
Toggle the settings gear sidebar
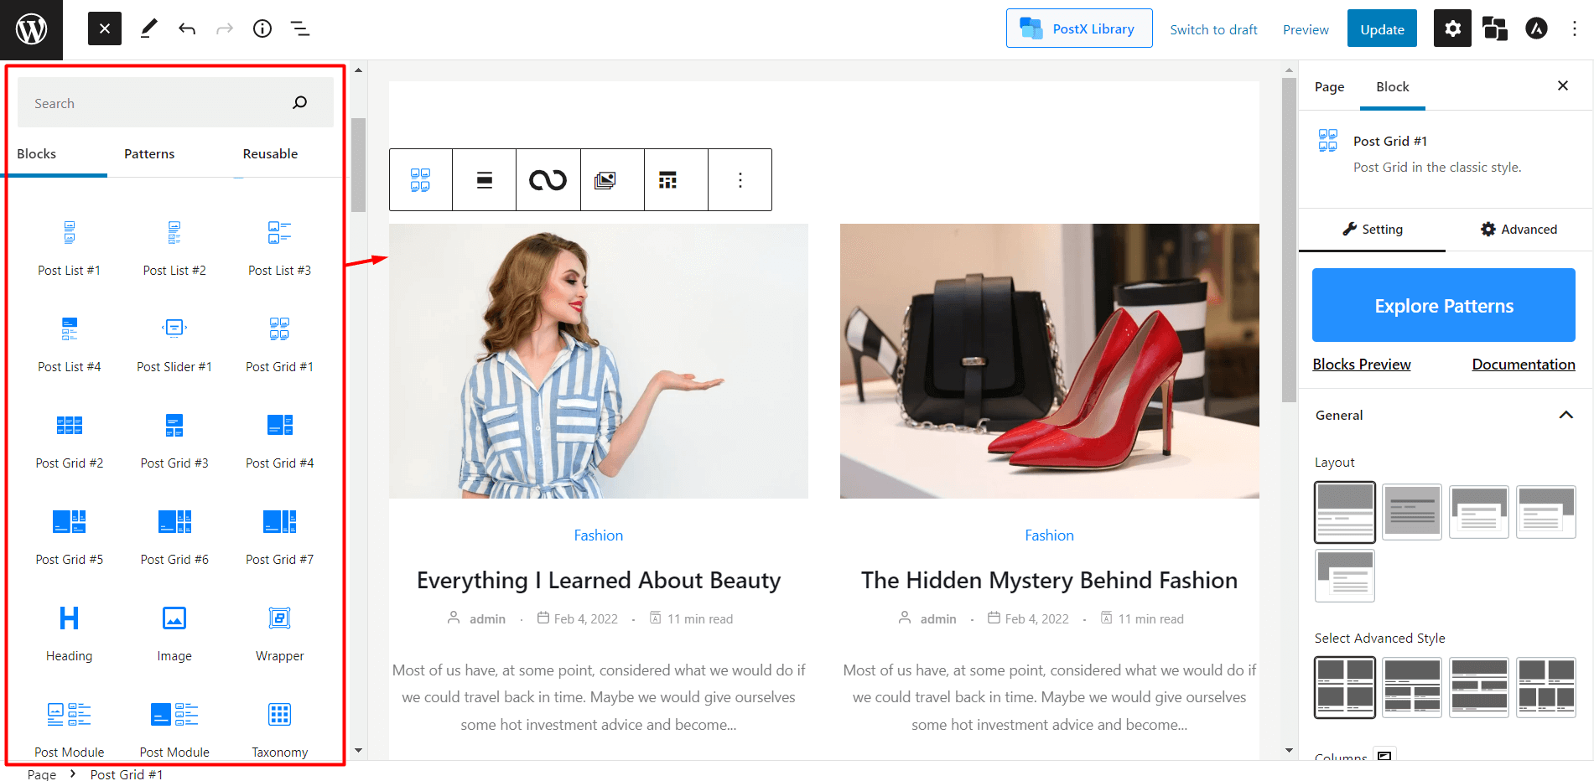coord(1452,29)
